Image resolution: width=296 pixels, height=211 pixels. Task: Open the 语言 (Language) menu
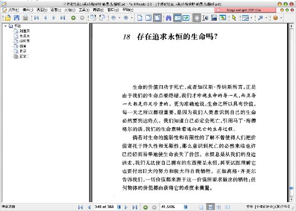[x=56, y=10]
